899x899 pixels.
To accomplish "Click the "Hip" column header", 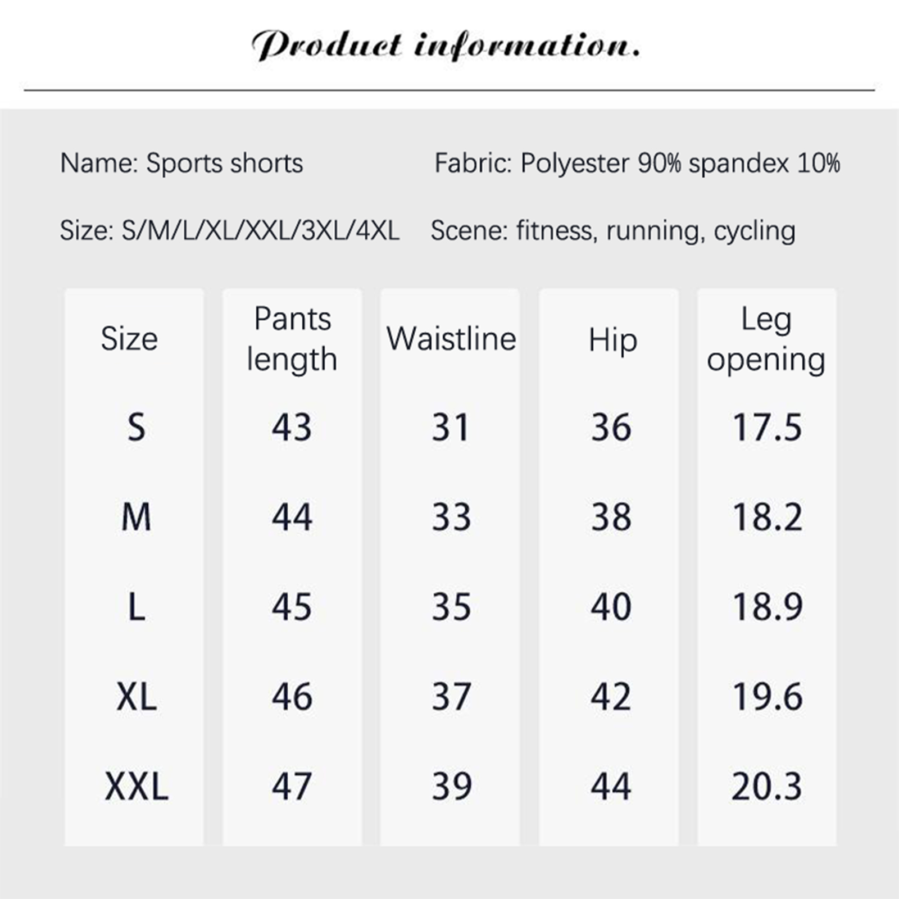I will coord(612,340).
